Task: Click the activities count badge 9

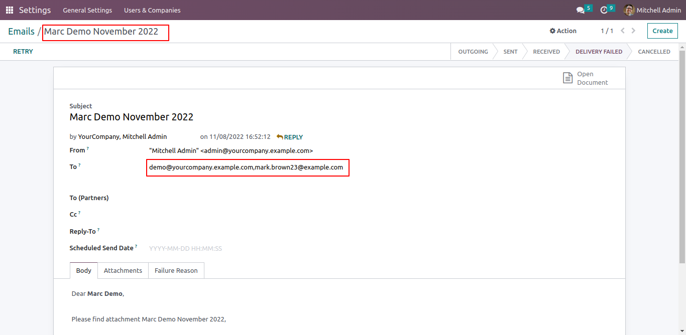Action: coord(611,8)
